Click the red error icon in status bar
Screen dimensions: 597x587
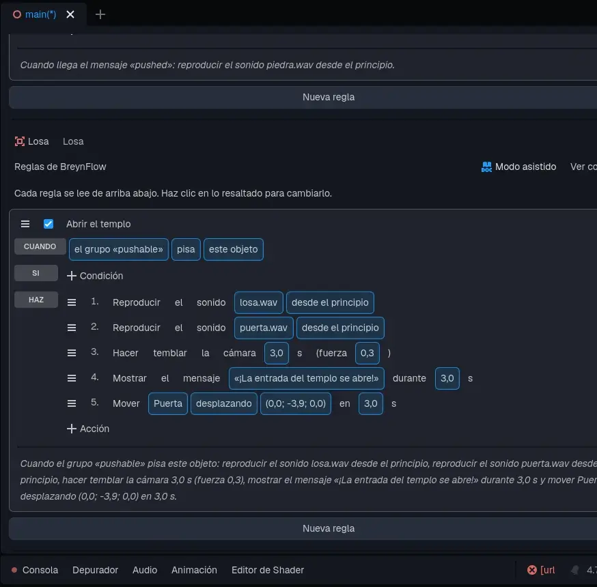click(532, 570)
